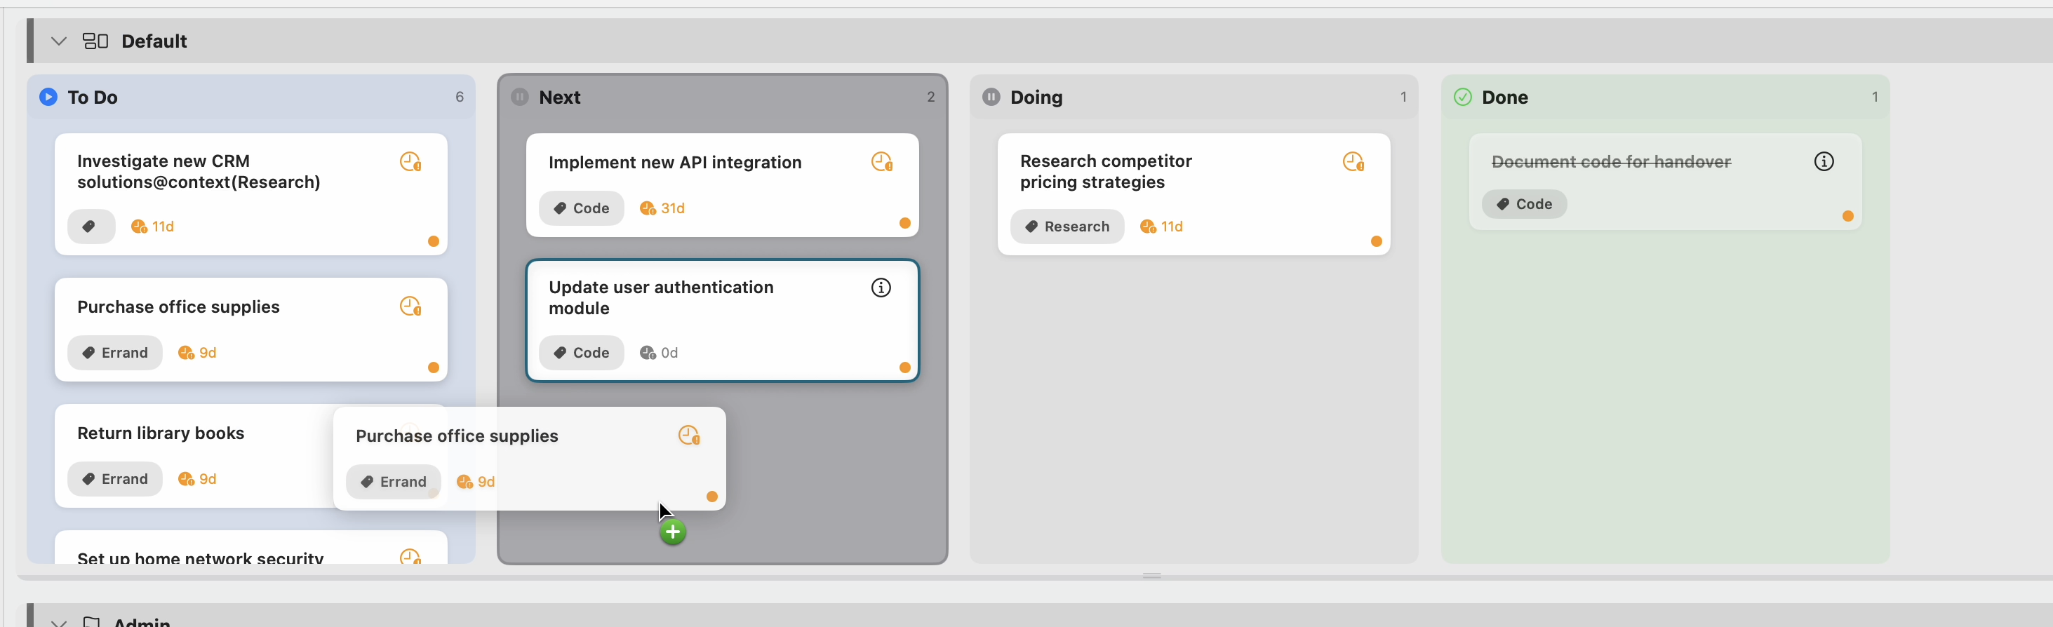Select the Research tag on competitor pricing card
This screenshot has width=2053, height=627.
click(1067, 227)
